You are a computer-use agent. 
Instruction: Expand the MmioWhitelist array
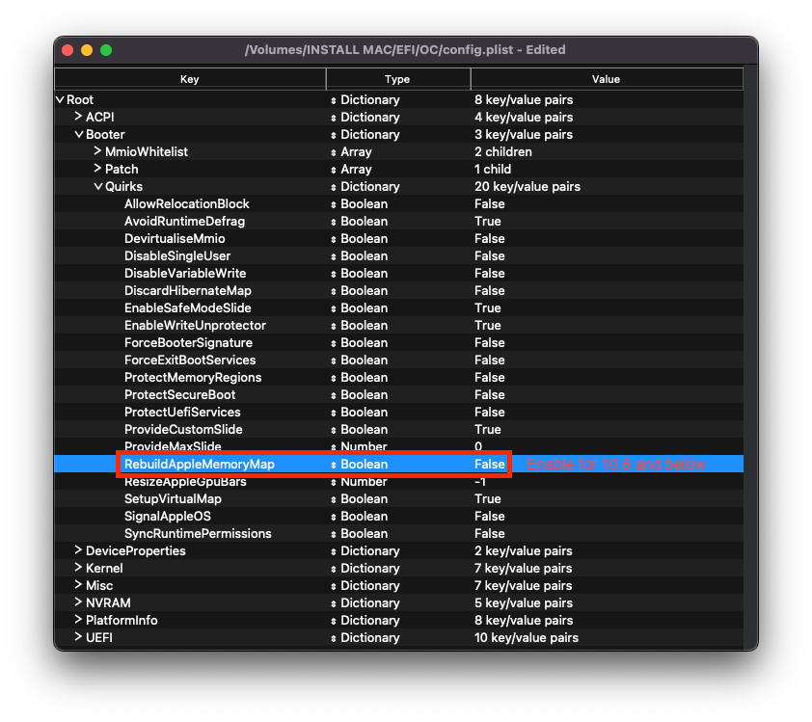(98, 152)
